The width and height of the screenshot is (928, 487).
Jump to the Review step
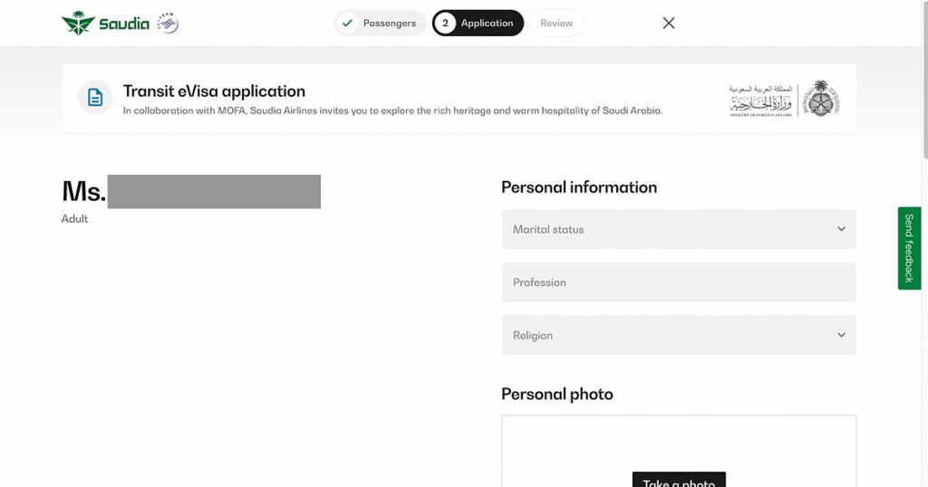pyautogui.click(x=556, y=24)
